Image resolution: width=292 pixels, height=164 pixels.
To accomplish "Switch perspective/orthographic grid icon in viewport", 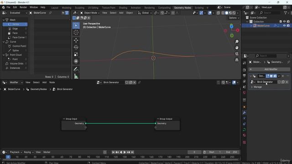I will (237, 60).
